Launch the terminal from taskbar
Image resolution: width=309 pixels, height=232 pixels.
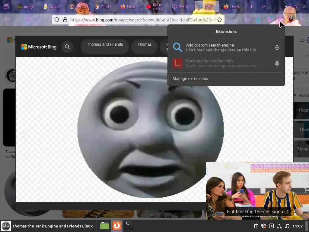coord(129,226)
